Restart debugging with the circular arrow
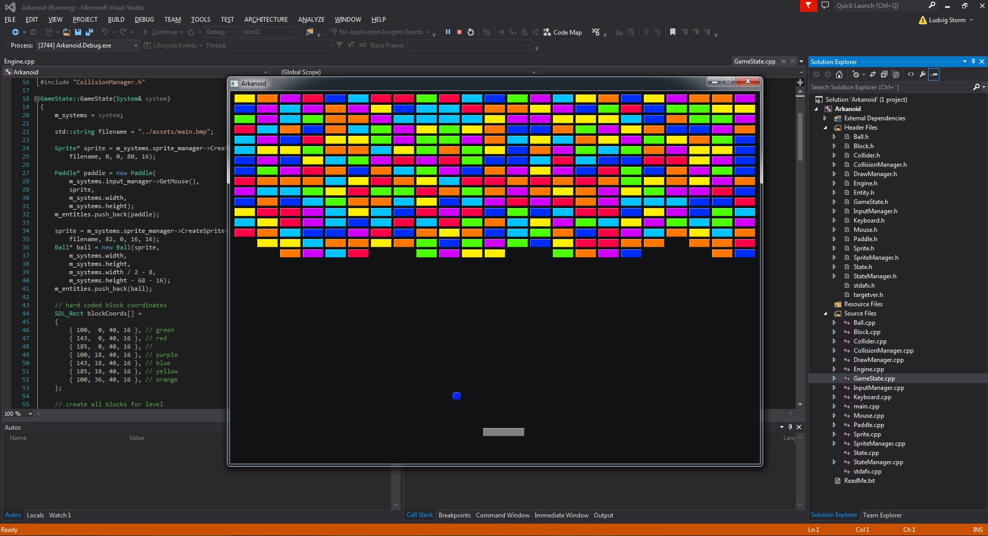988x536 pixels. click(x=470, y=32)
